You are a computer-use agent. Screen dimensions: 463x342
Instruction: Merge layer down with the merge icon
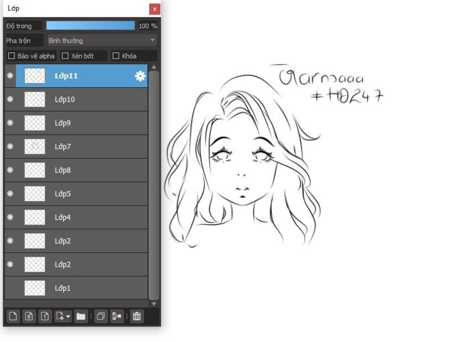pyautogui.click(x=117, y=316)
